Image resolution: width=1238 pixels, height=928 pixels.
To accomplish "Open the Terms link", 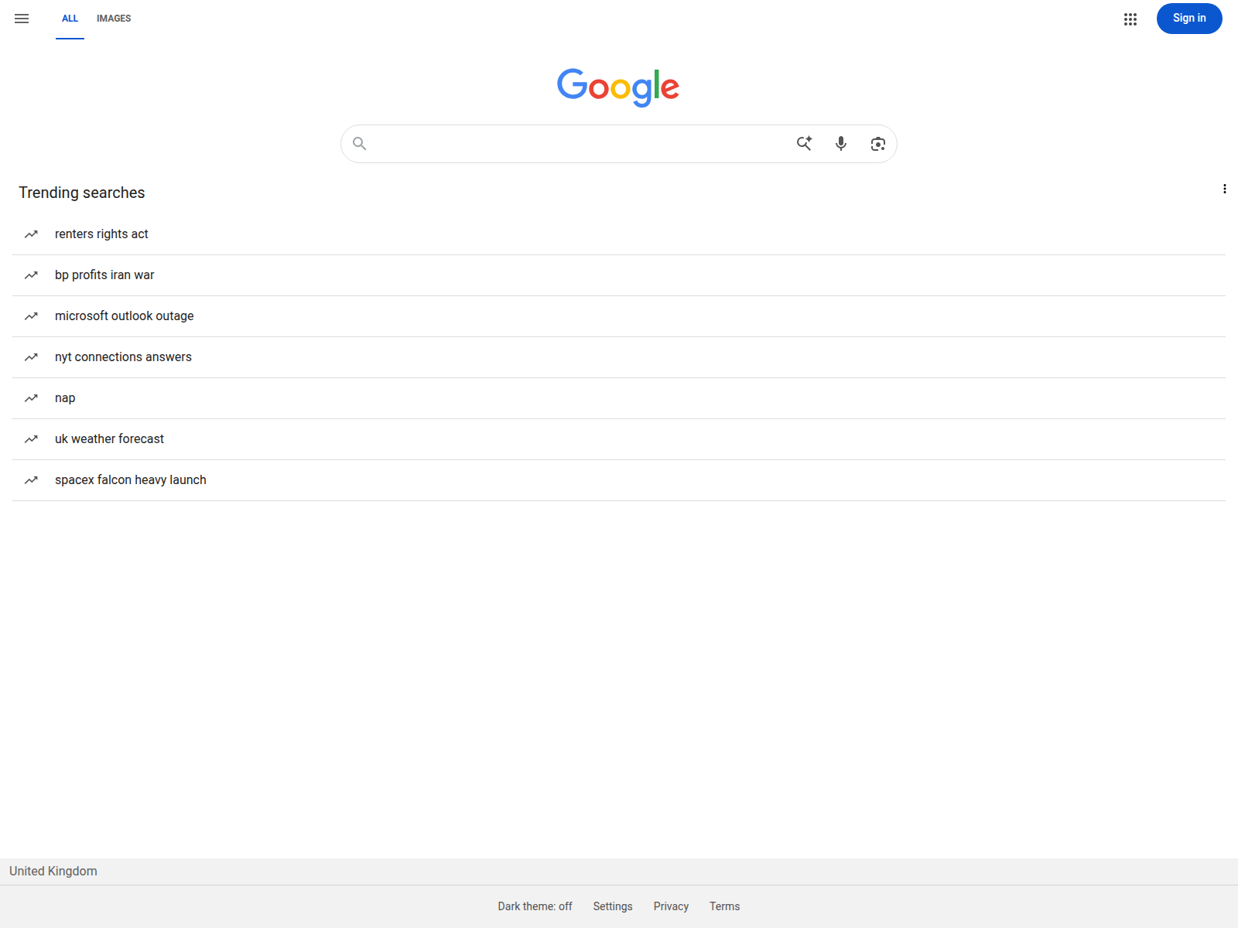I will [724, 906].
